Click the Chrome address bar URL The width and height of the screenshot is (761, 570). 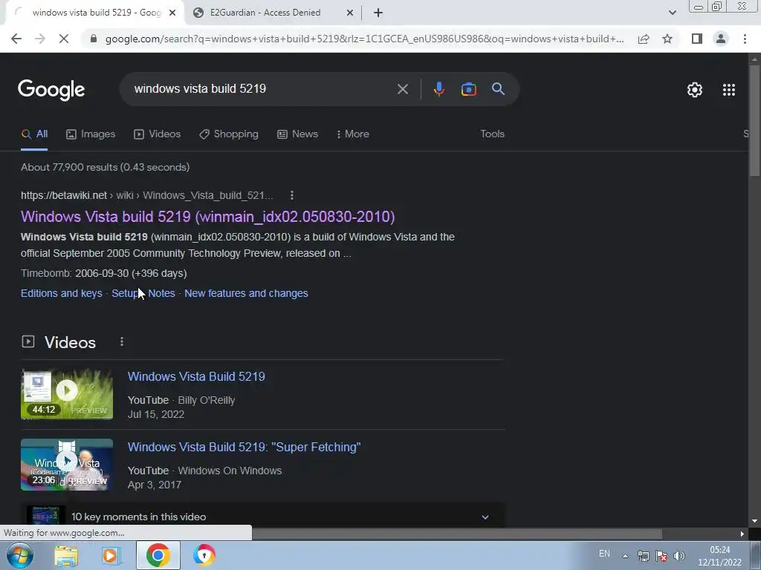(364, 39)
